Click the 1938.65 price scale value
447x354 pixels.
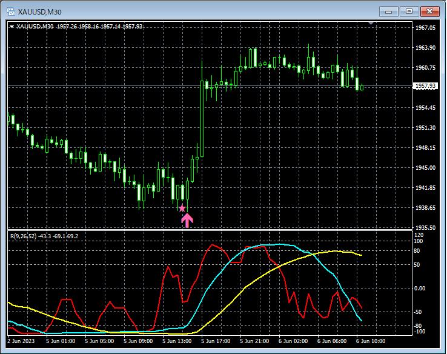425,208
